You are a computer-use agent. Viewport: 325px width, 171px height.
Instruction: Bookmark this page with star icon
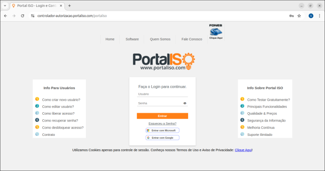click(299, 16)
